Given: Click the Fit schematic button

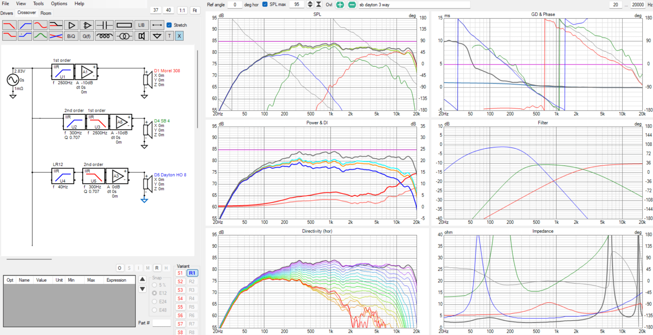Looking at the screenshot, I should [x=195, y=10].
